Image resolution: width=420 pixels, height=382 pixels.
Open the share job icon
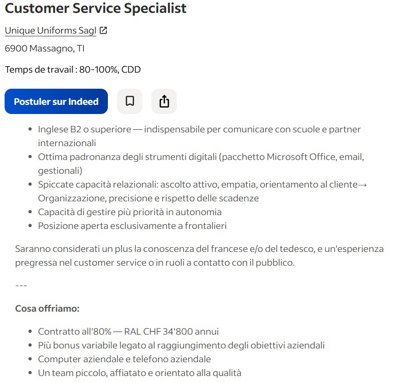tap(164, 101)
